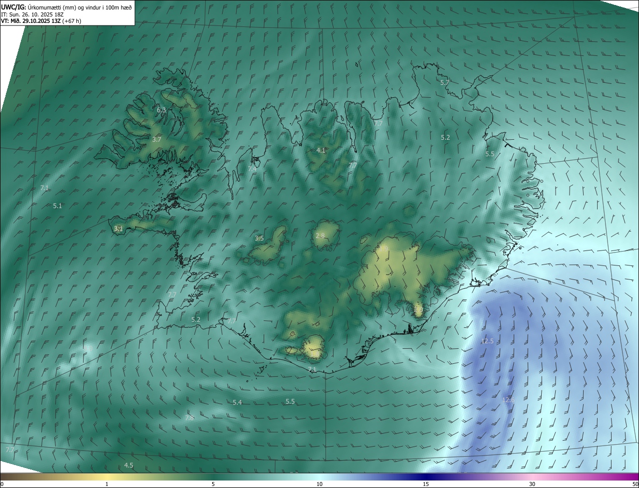Image resolution: width=639 pixels, height=488 pixels.
Task: Click the 12.5 value label in the blue area
Action: (x=487, y=341)
